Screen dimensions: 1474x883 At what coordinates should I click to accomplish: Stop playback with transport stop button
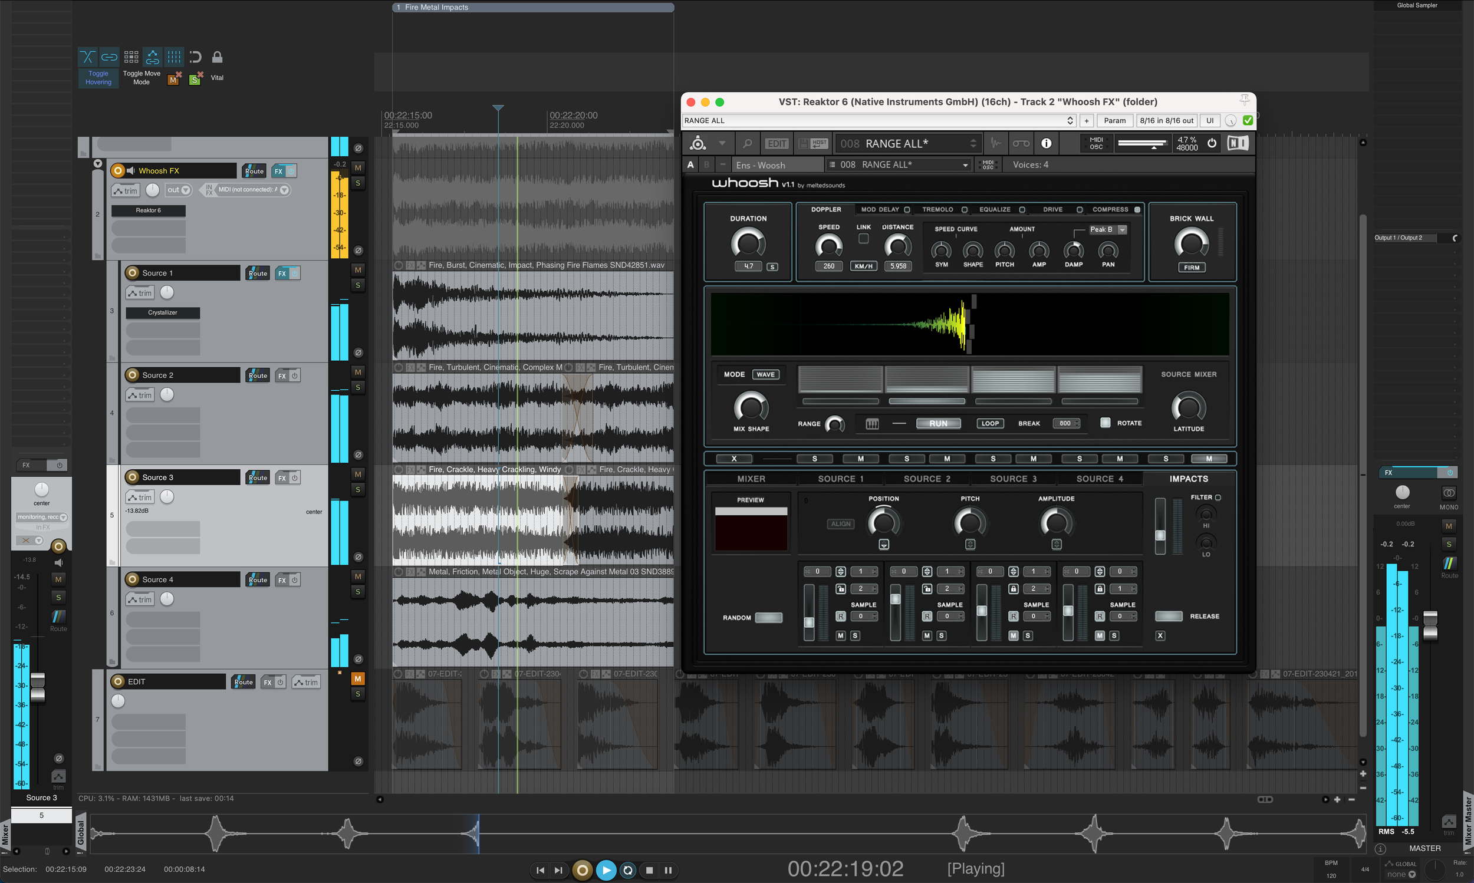coord(649,870)
